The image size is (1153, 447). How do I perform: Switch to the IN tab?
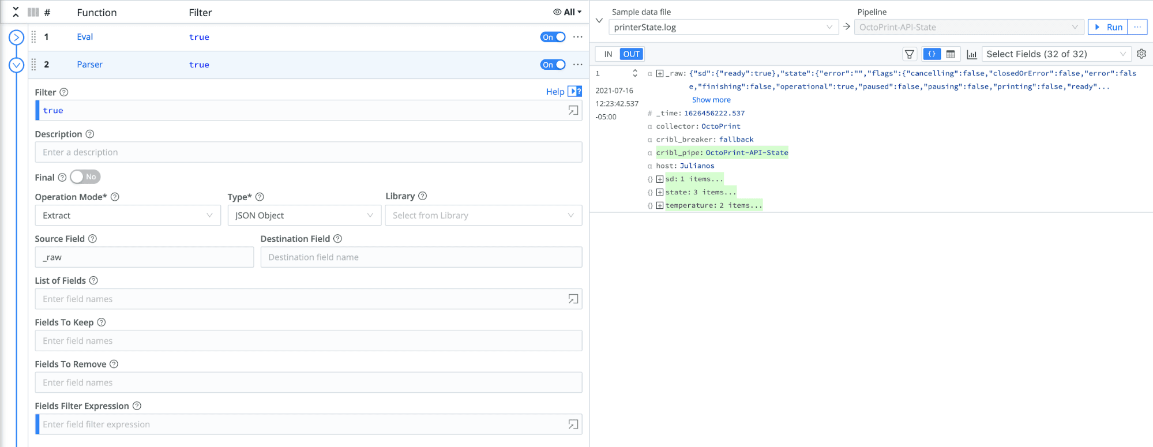coord(608,54)
